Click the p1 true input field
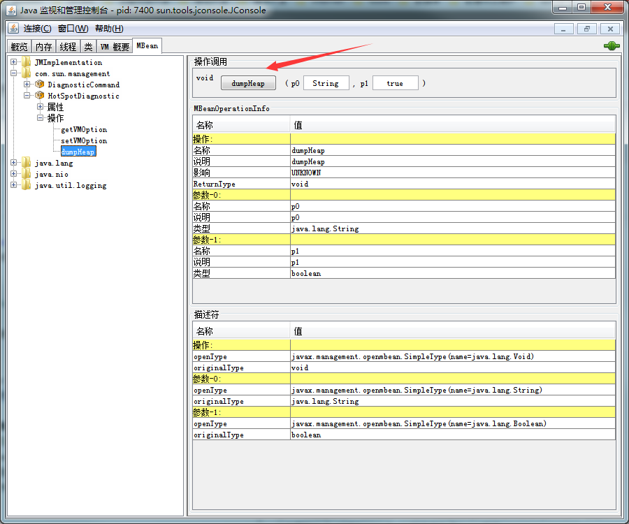The image size is (629, 524). (x=395, y=83)
